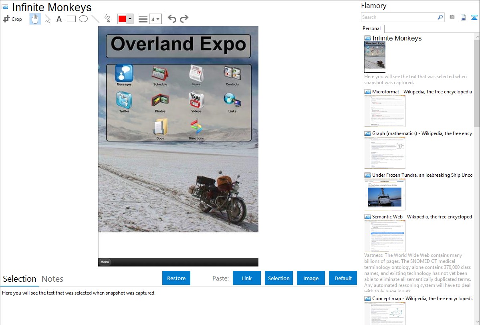Click the Microformat - Wikipedia title text

coord(422,92)
